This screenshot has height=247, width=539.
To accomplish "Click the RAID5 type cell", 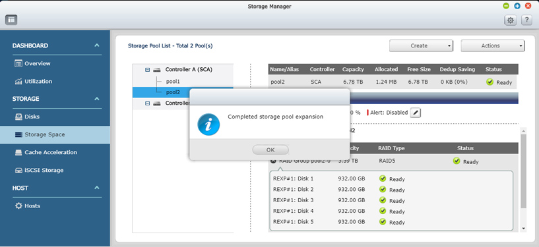I will (387, 160).
